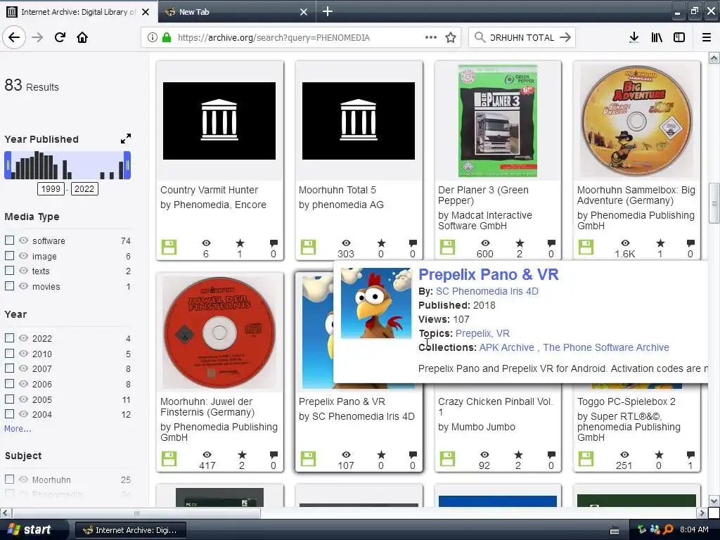The width and height of the screenshot is (720, 540).
Task: Go forward to the next page
Action: 37,37
